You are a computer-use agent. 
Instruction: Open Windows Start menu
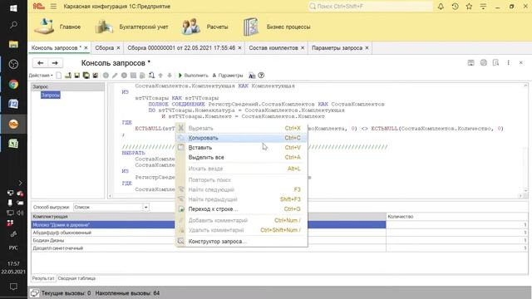tap(13, 7)
